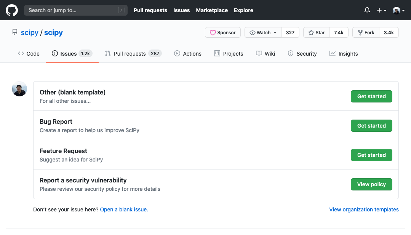Click the Sponsor heart button
This screenshot has height=235, width=411.
tap(223, 33)
